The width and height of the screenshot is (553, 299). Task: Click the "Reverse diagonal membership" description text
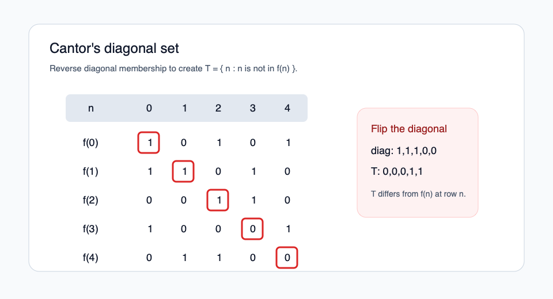coord(173,68)
